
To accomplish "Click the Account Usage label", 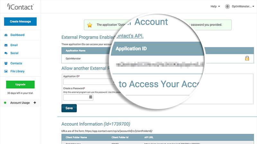I will (20, 103).
